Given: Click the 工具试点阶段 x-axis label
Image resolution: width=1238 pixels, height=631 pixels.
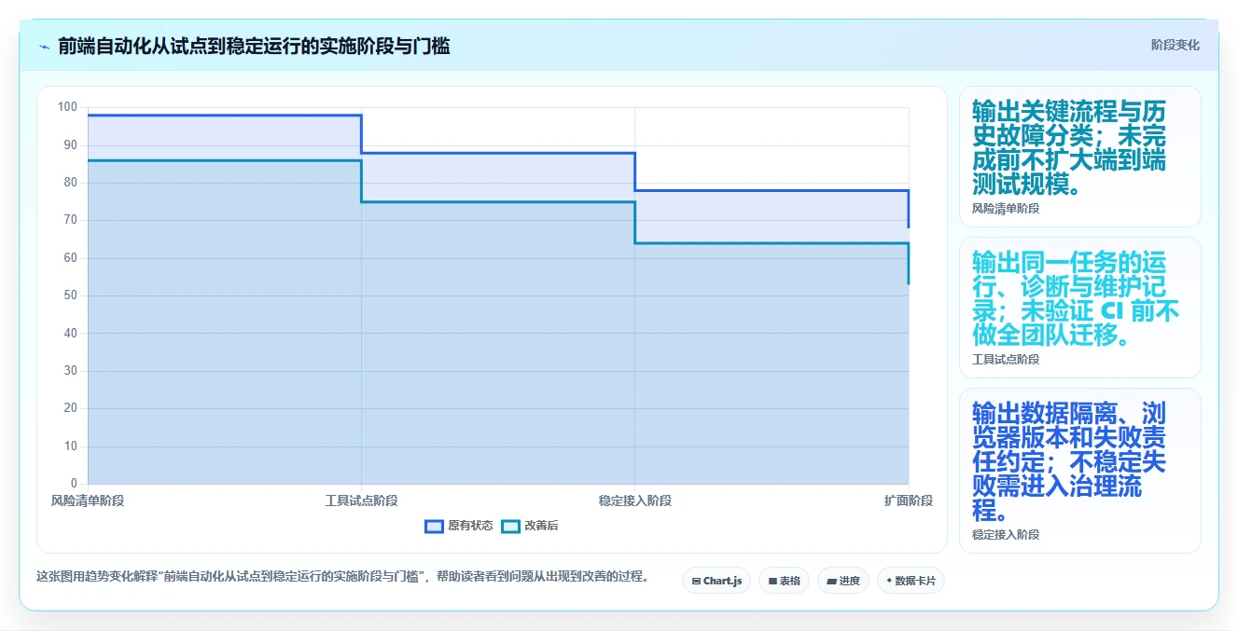Looking at the screenshot, I should (x=361, y=501).
